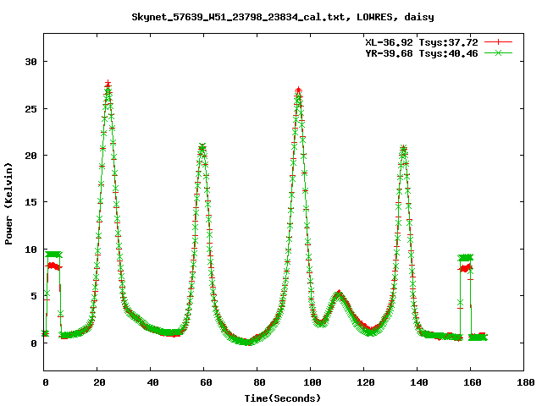Click the third peak's top near 95 seconds
542x406 pixels.
298,90
